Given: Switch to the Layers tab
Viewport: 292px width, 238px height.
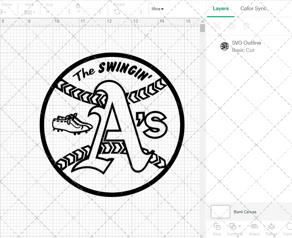Looking at the screenshot, I should [x=221, y=8].
